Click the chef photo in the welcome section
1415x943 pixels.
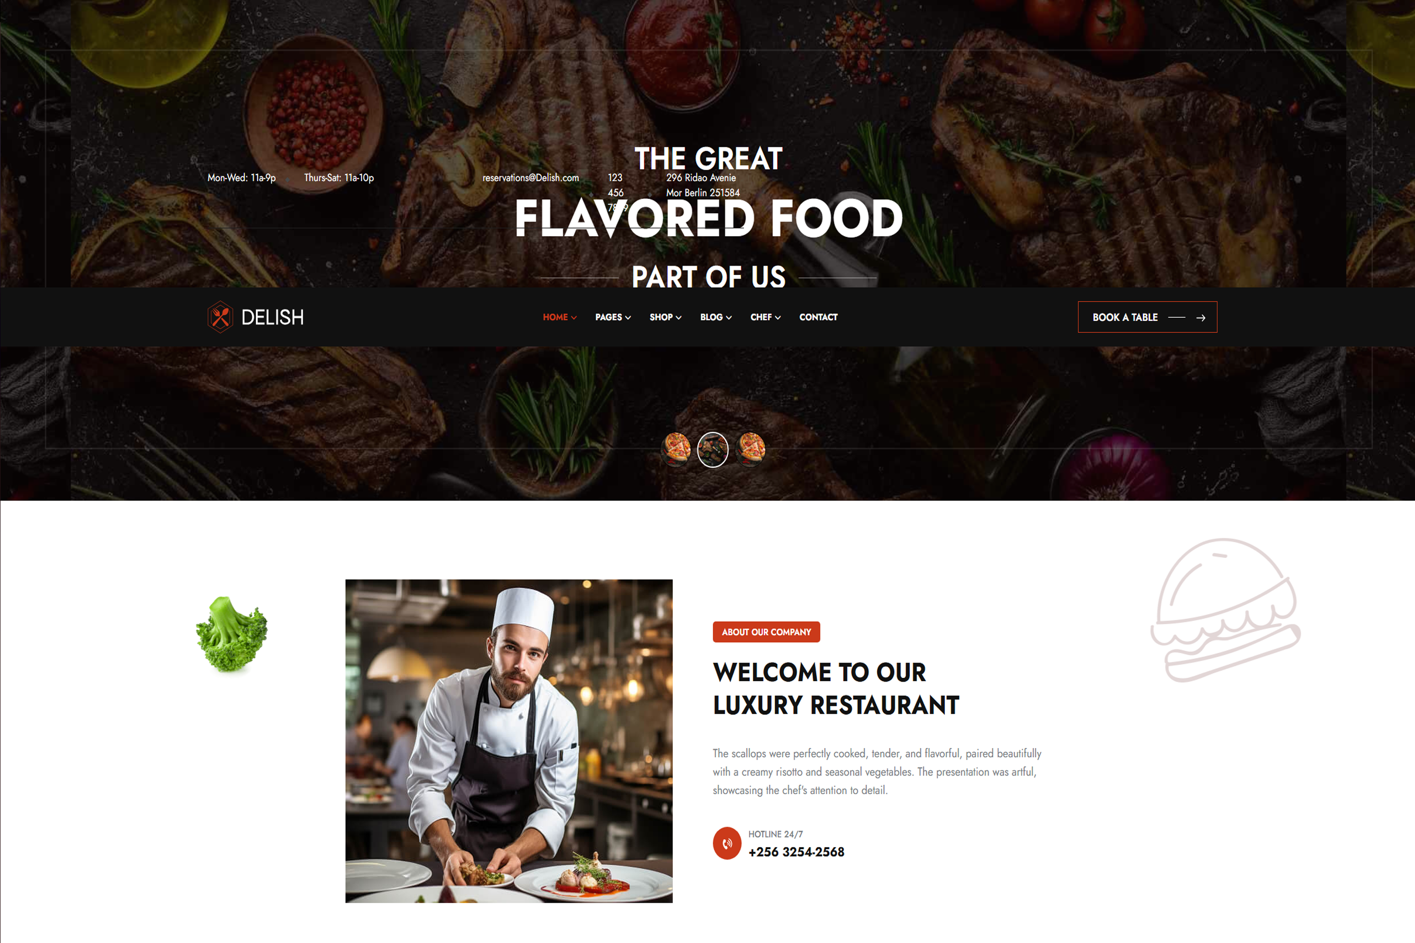509,741
